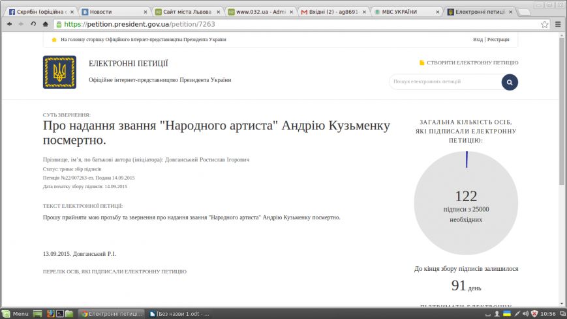Click the page vertical scrollbar thumb

562,112
